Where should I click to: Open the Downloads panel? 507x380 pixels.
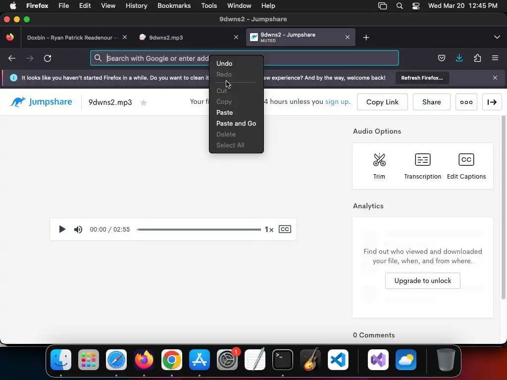459,58
